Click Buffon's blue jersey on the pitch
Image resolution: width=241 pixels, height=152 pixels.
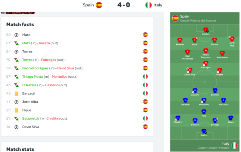(x=204, y=131)
